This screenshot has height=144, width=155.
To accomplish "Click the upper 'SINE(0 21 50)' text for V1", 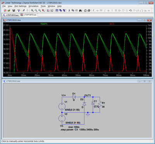I will [x=72, y=110].
